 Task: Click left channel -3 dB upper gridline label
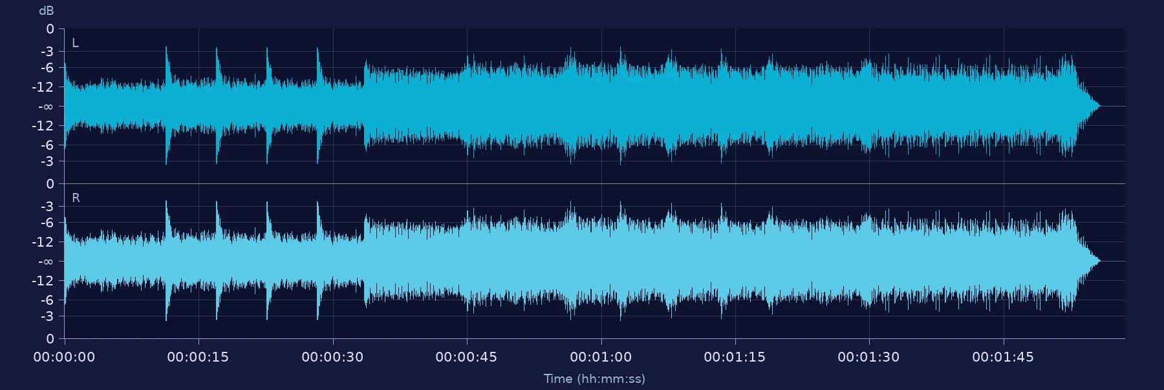click(47, 52)
